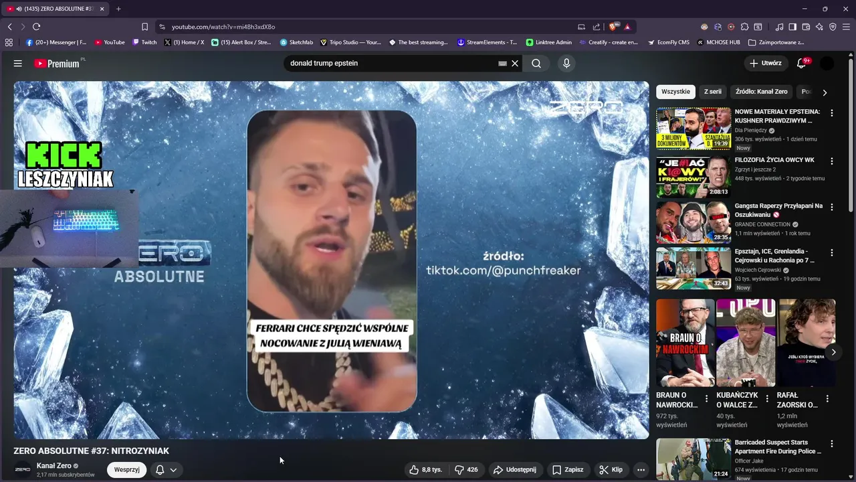
Task: Expand subscription notification bell dropdown
Action: tap(166, 469)
